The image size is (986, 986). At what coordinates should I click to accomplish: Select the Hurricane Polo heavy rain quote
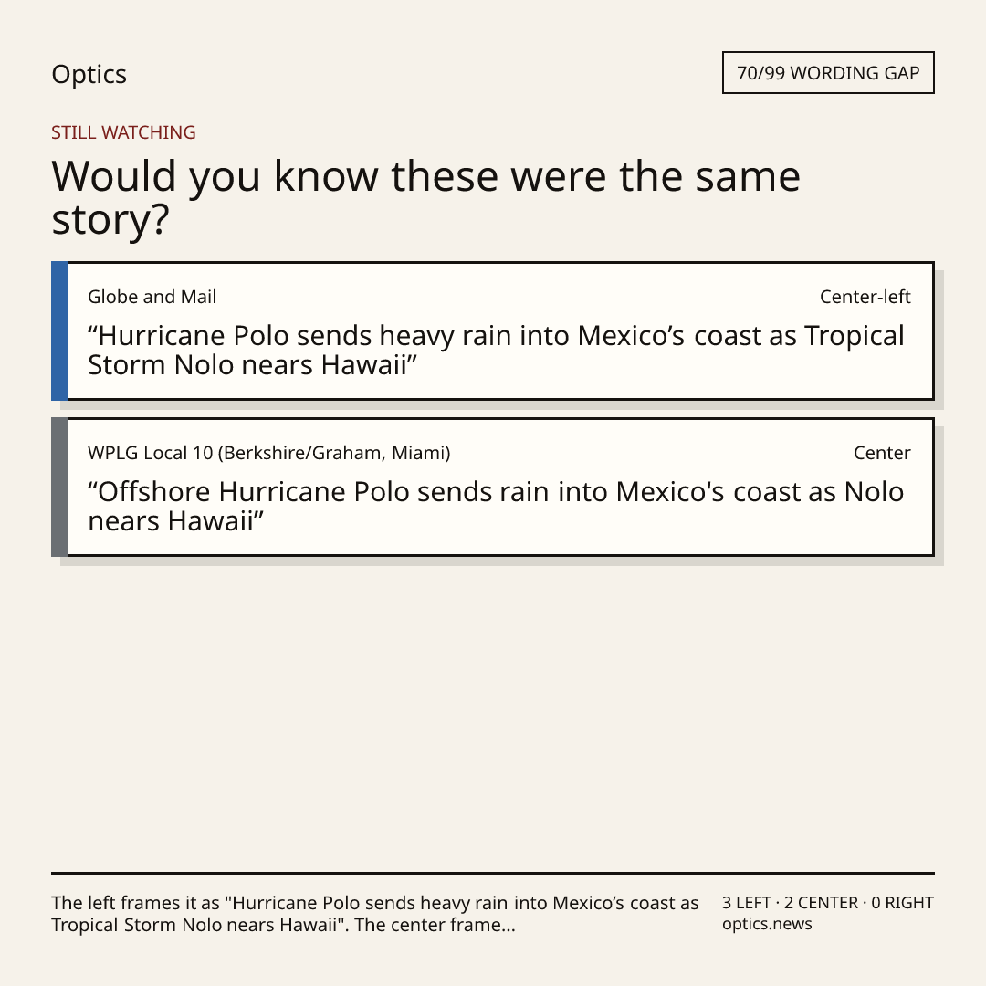(496, 351)
